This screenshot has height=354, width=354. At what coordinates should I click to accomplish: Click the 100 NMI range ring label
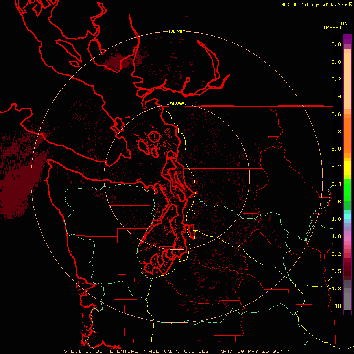tap(177, 31)
